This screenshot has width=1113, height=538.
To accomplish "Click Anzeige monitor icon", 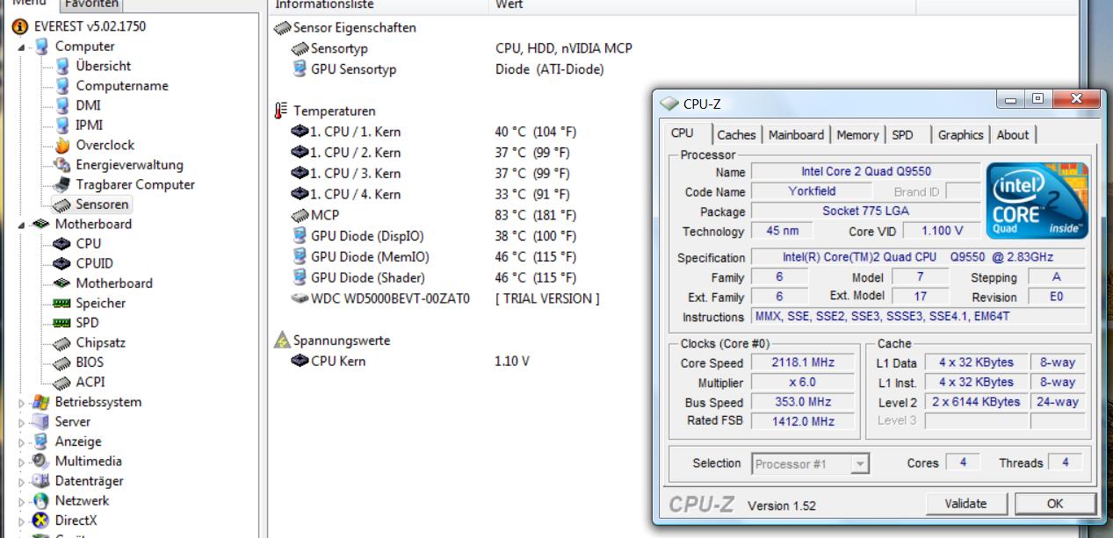I will (41, 441).
